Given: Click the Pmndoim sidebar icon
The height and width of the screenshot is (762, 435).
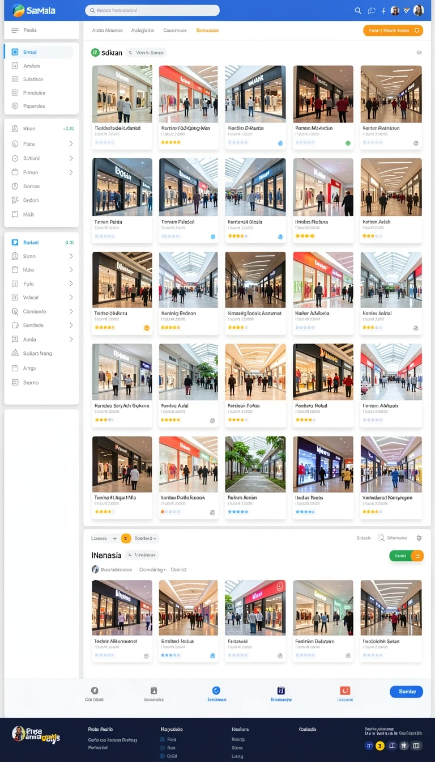Looking at the screenshot, I should click(15, 92).
